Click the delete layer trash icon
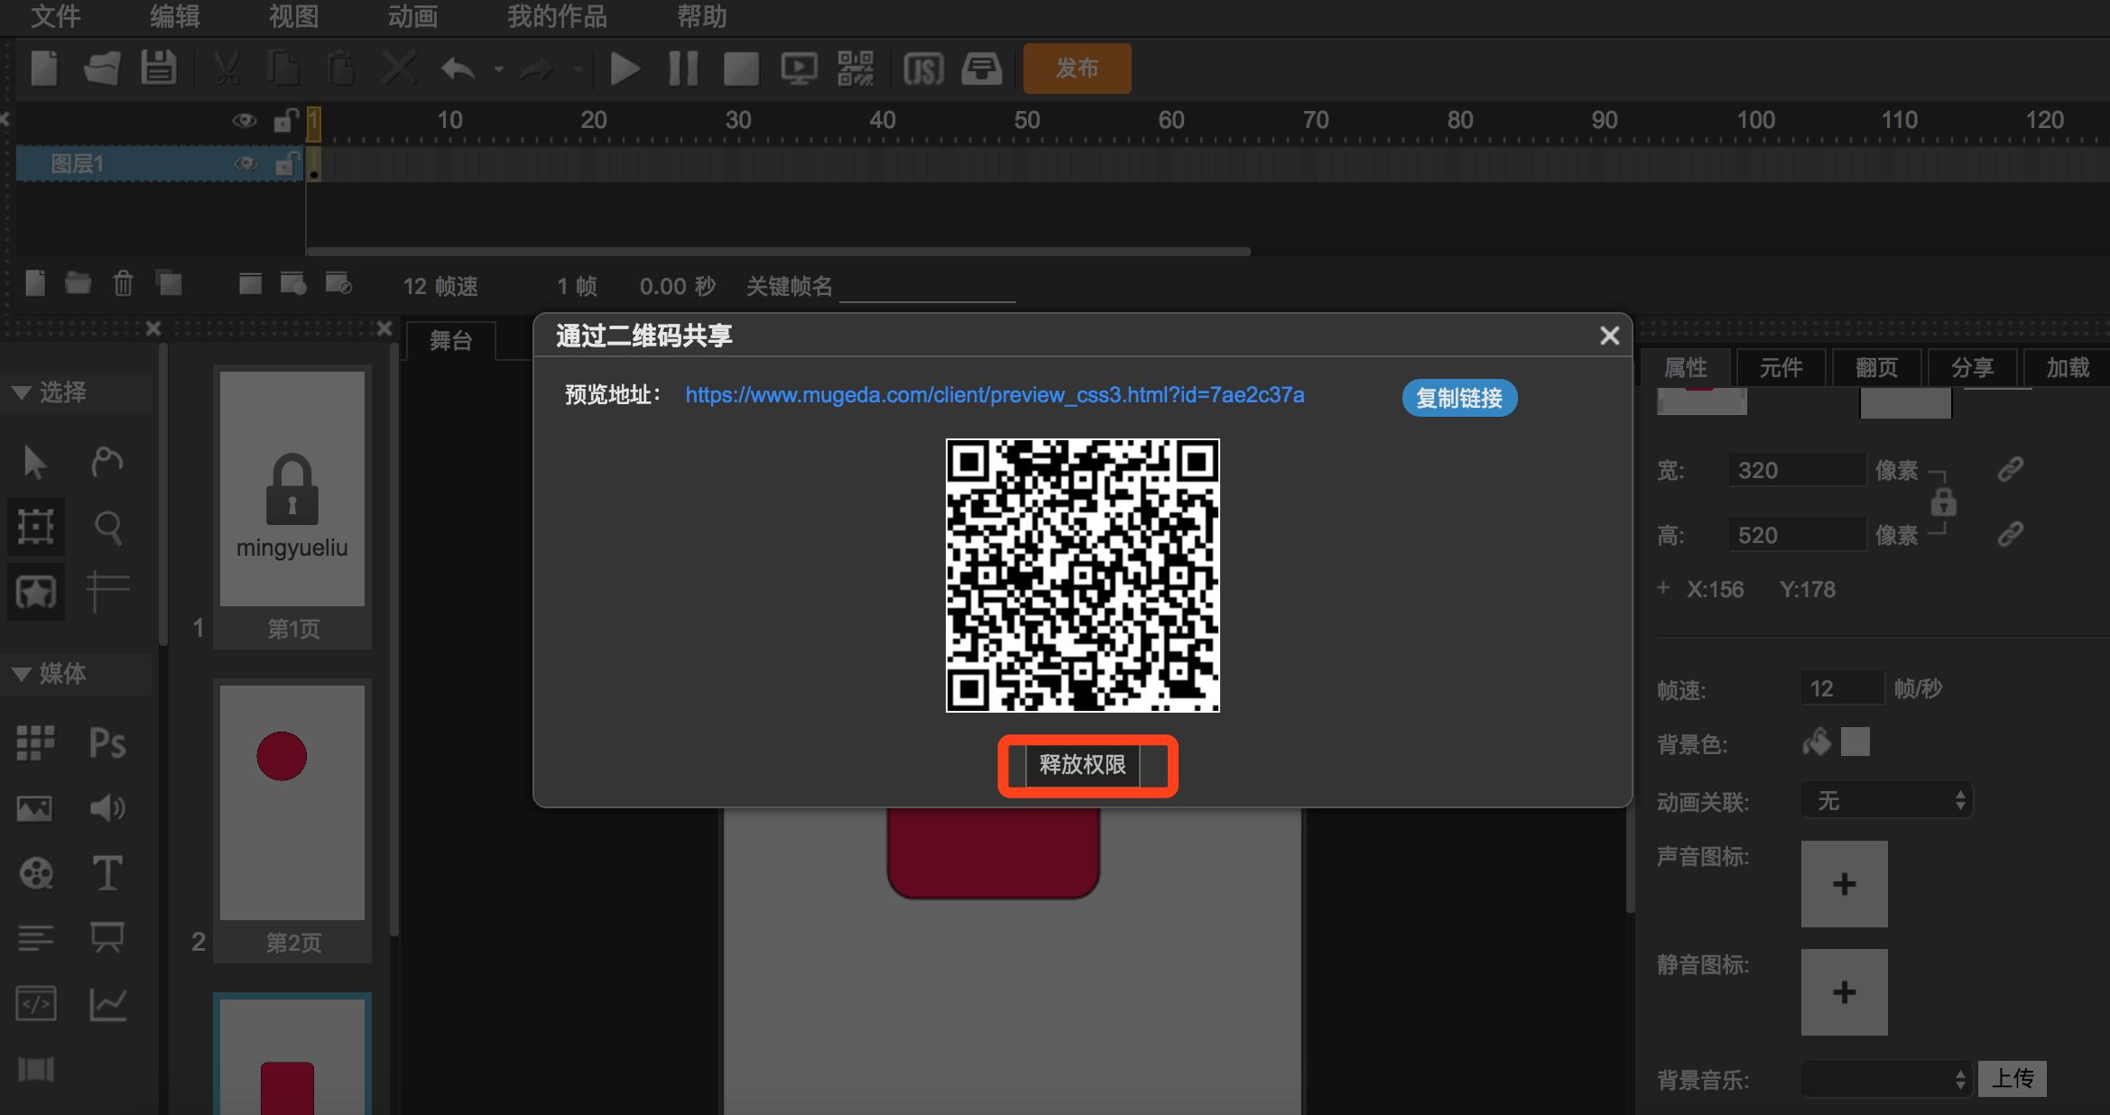 tap(123, 283)
